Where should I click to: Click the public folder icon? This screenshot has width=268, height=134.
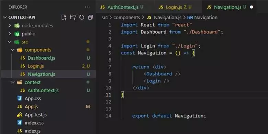tap(17, 34)
